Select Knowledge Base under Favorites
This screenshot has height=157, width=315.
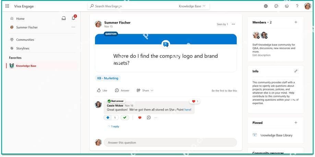(x=42, y=66)
